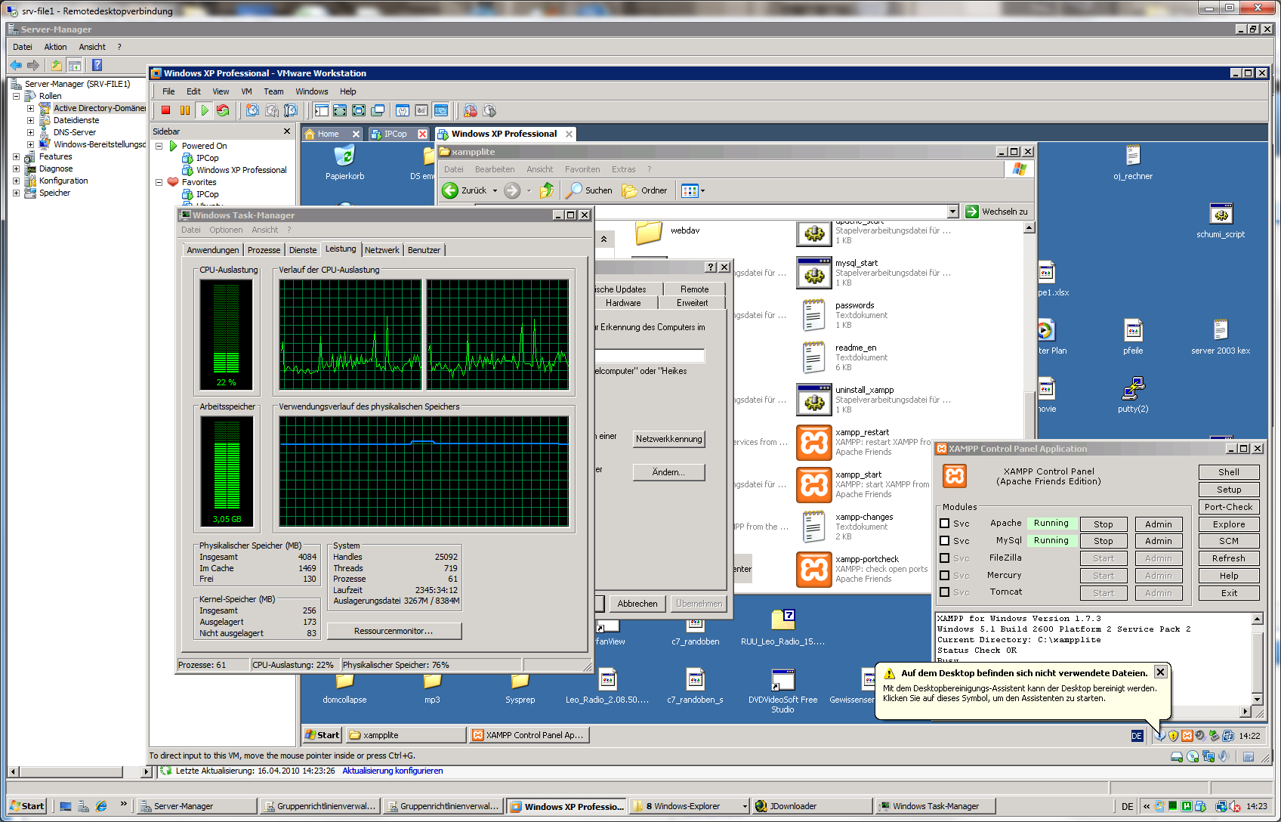Image resolution: width=1281 pixels, height=822 pixels.
Task: Open the Snapshot Manager wrench-clock icon
Action: (290, 110)
